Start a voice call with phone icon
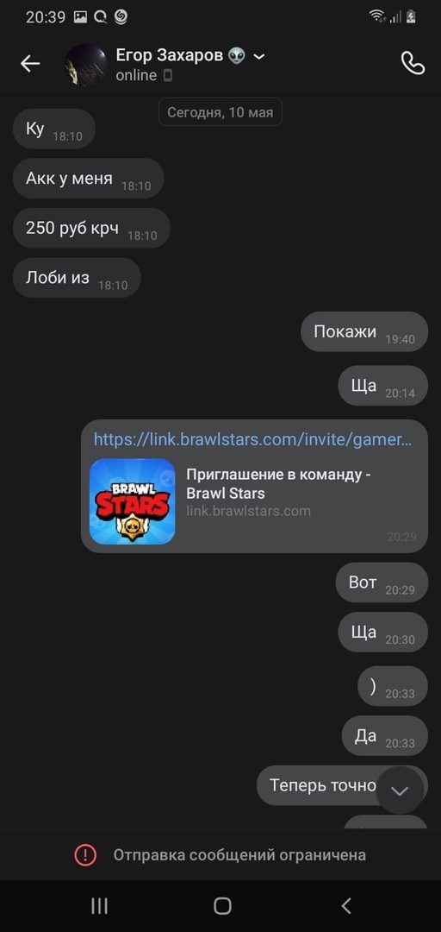 [x=413, y=63]
